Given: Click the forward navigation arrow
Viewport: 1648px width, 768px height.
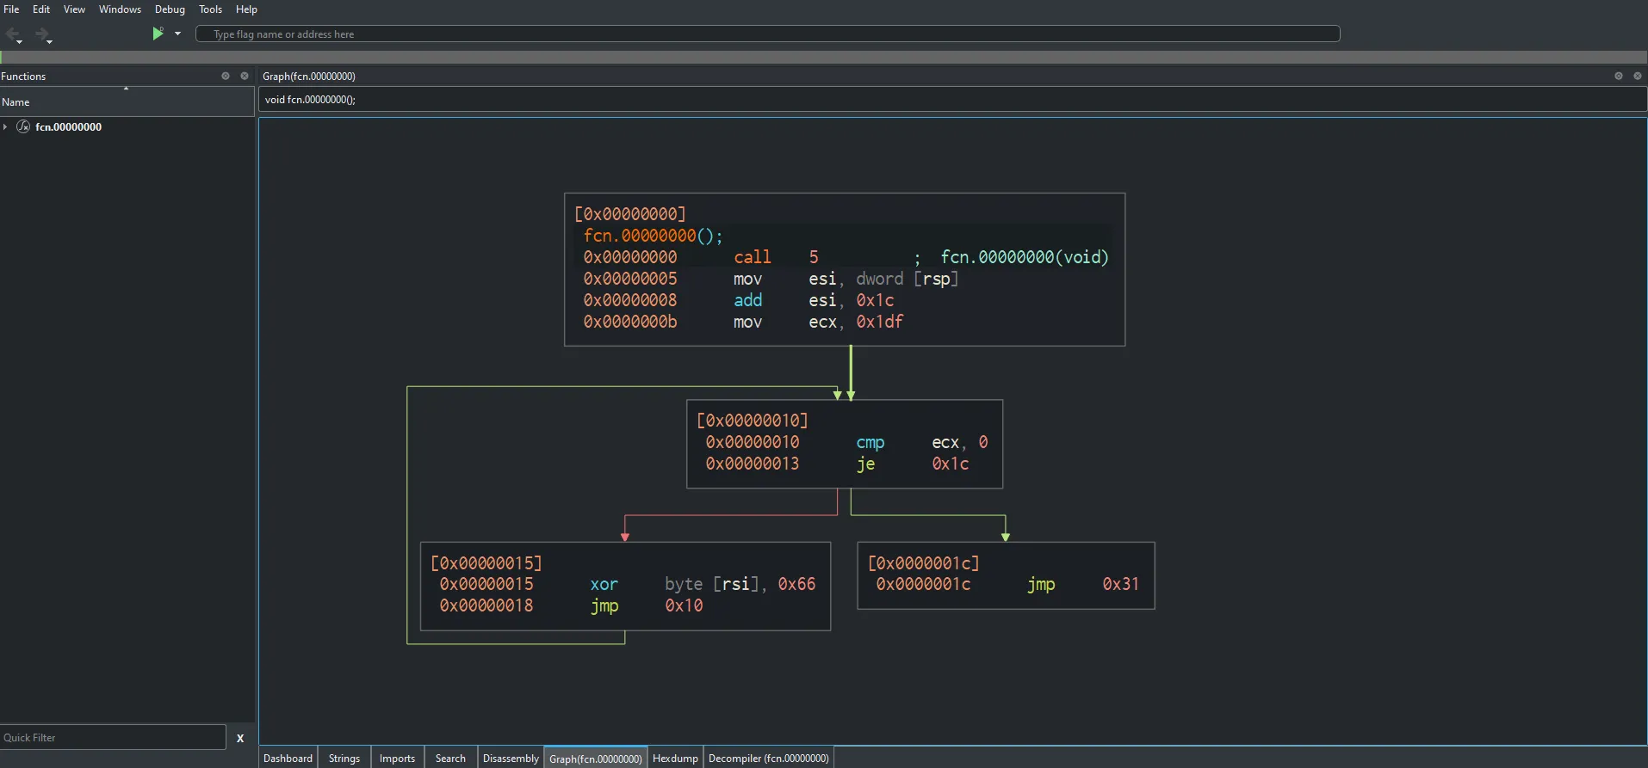Looking at the screenshot, I should [x=41, y=34].
